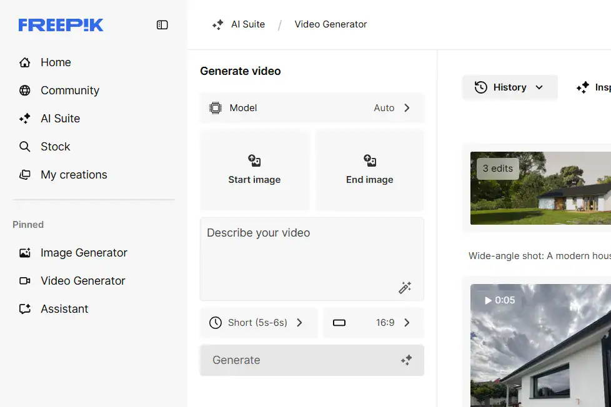Open the History dropdown
This screenshot has width=611, height=407.
click(510, 87)
